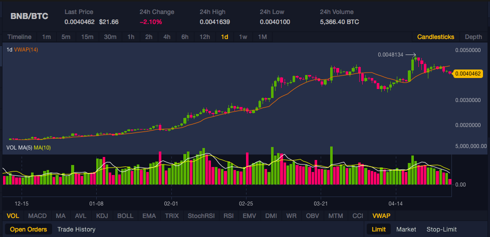Switch chart interval to 30m
The image size is (490, 237).
click(110, 37)
